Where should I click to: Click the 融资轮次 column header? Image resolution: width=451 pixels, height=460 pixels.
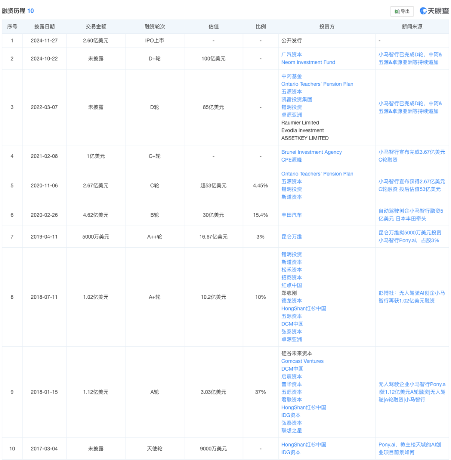(155, 27)
